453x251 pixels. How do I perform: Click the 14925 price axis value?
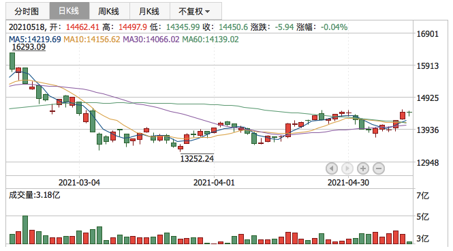tap(427, 98)
